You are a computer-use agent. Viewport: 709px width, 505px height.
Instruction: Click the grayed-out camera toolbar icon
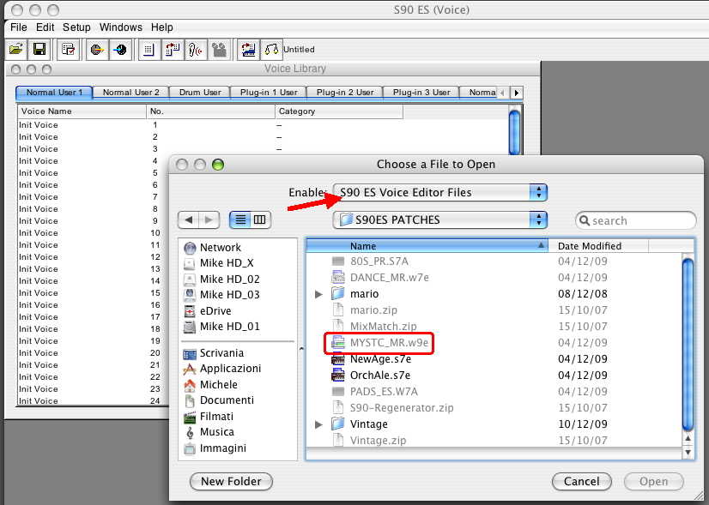coord(219,49)
